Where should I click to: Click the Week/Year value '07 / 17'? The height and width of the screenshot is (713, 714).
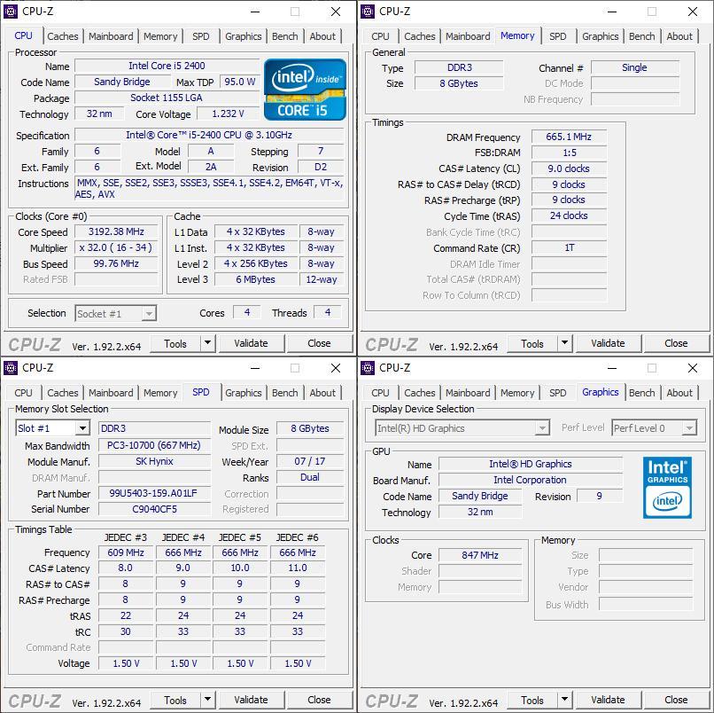[310, 461]
